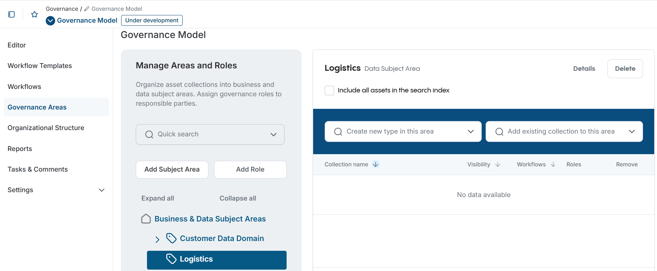The height and width of the screenshot is (271, 657).
Task: Click the search icon in Add existing collection field
Action: pyautogui.click(x=499, y=131)
